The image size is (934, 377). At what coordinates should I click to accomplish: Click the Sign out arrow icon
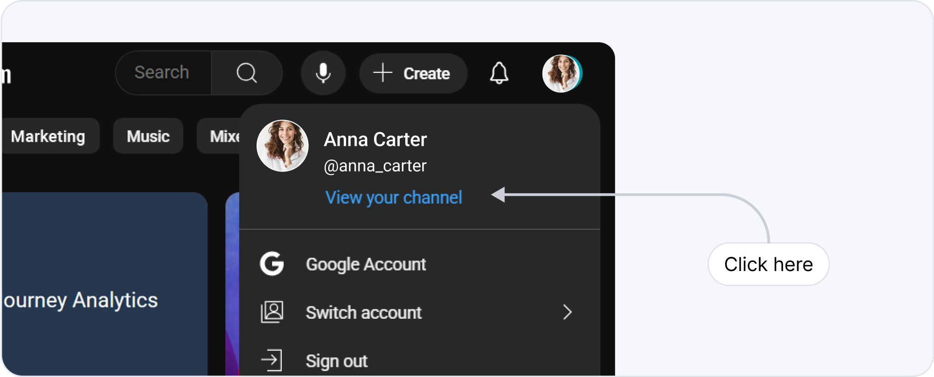click(272, 360)
